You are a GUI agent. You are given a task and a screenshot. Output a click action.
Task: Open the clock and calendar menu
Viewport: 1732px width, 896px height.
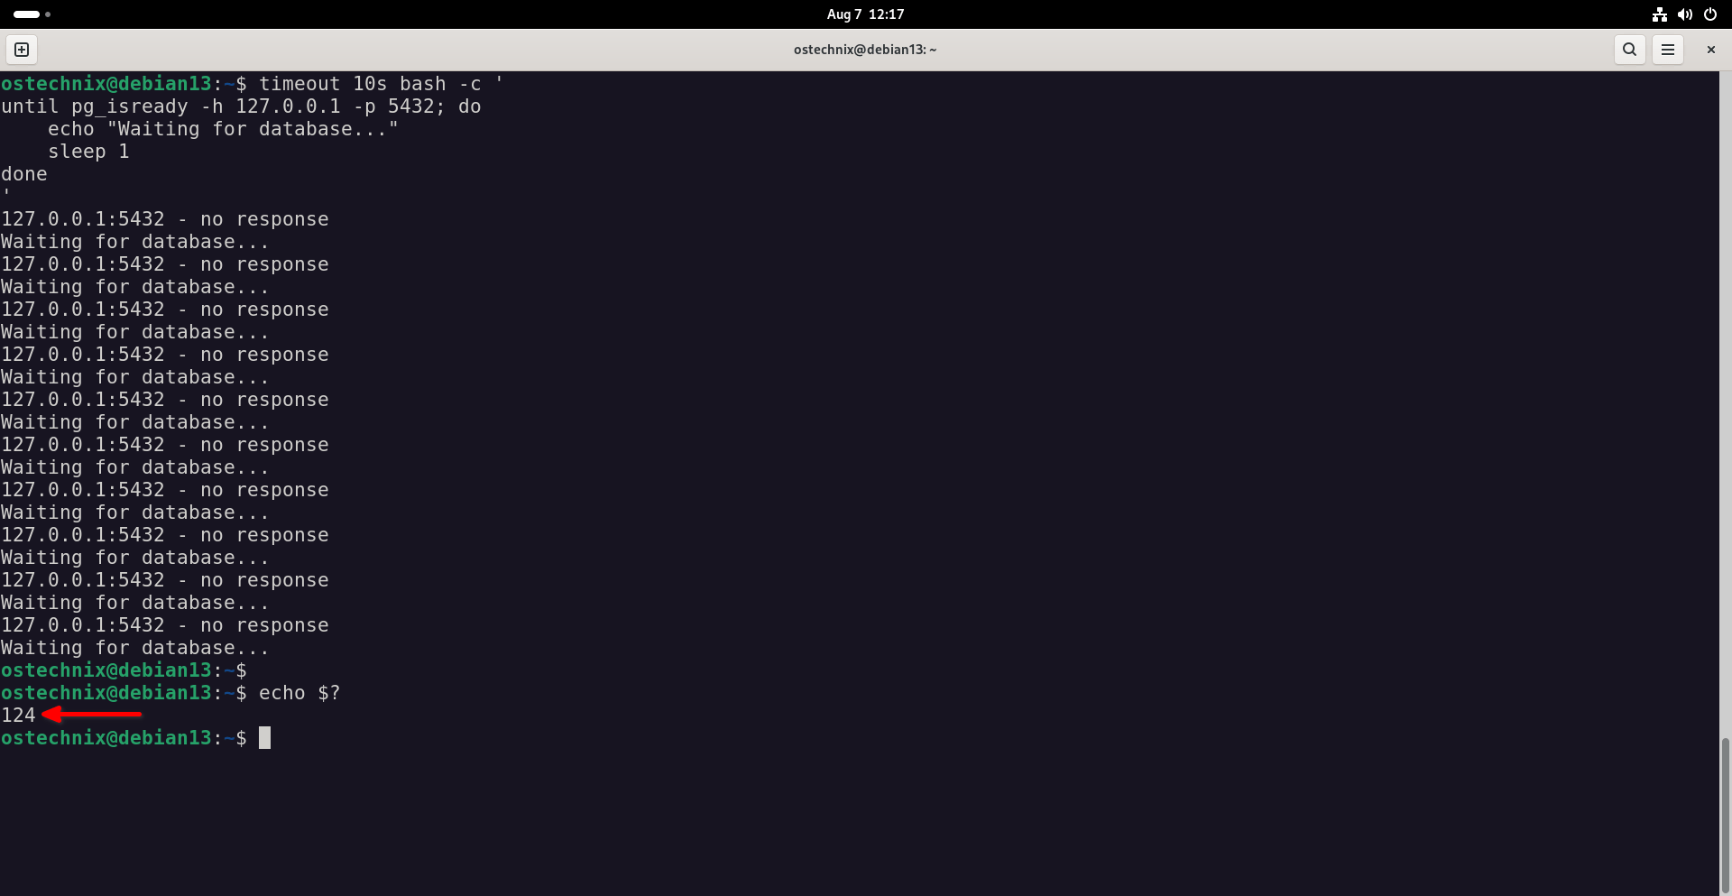coord(865,14)
